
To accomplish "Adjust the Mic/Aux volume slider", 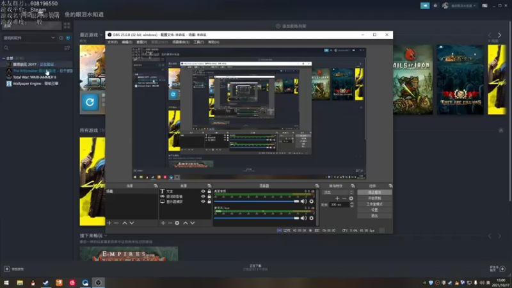I will click(257, 218).
